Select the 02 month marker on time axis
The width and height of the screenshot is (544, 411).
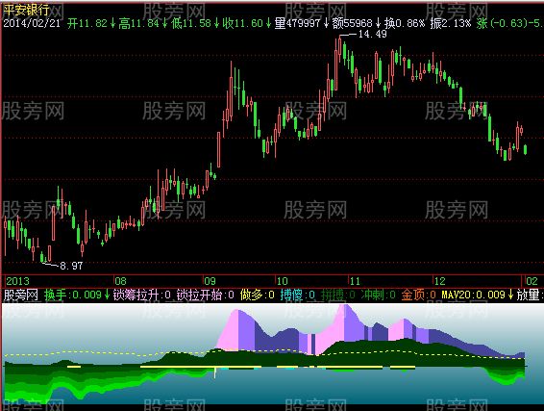click(x=532, y=281)
